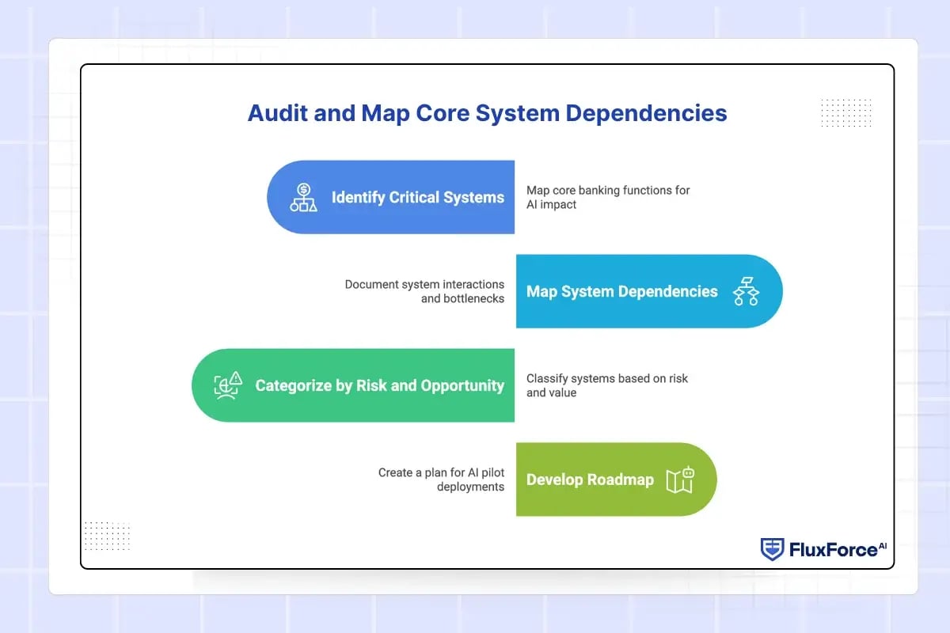Click the dotted grid decoration in the lower corner
950x633 pixels.
(x=107, y=536)
